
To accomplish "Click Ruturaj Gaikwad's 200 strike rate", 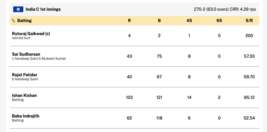I will [x=249, y=36].
